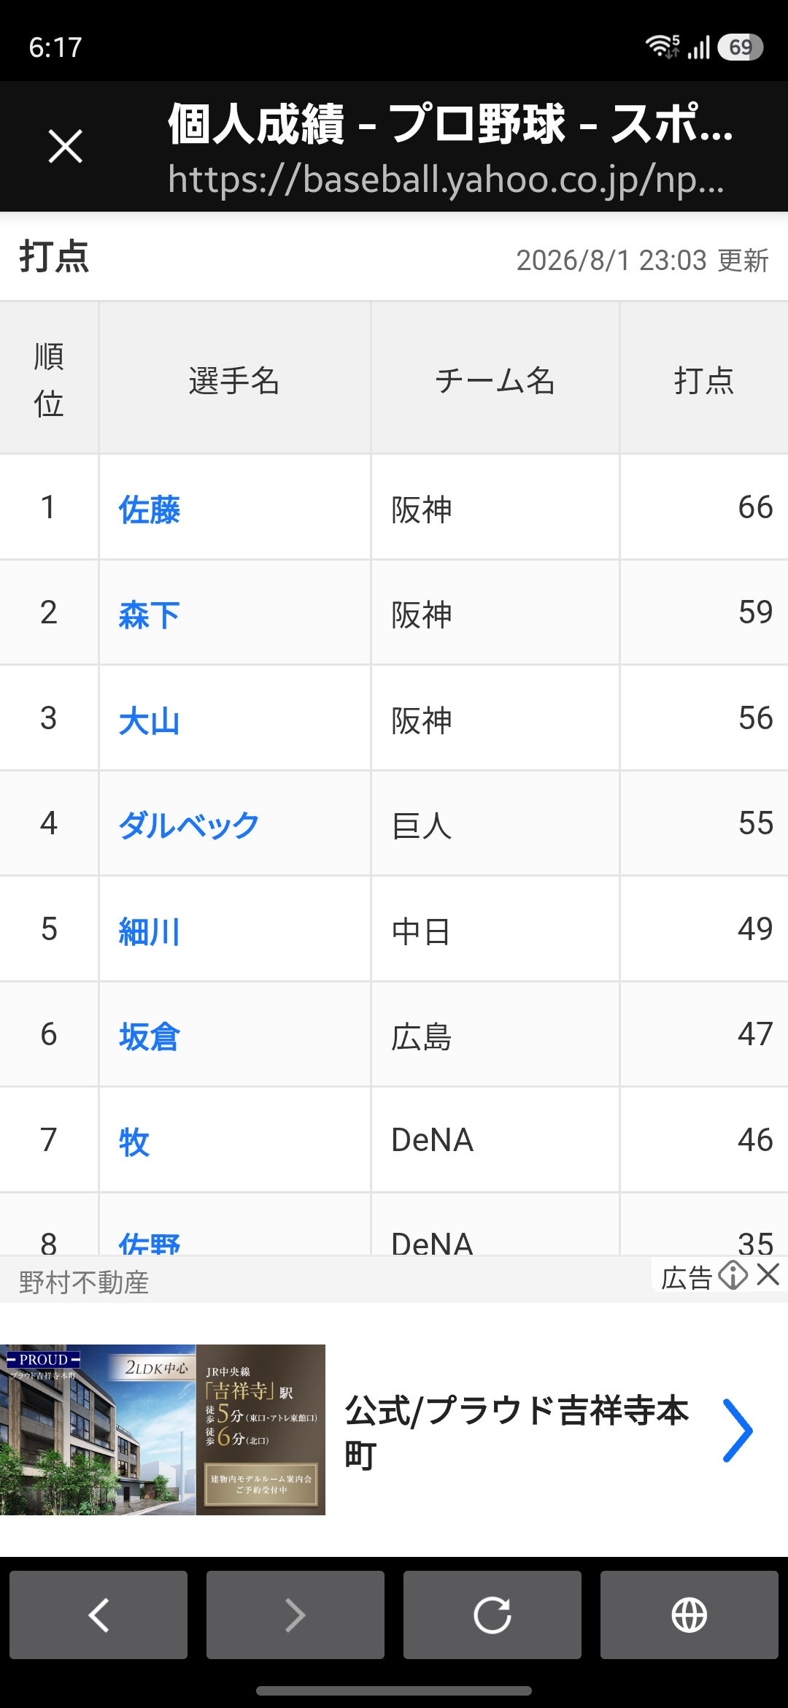Open player 大山 profile link
This screenshot has height=1708, width=788.
(150, 720)
